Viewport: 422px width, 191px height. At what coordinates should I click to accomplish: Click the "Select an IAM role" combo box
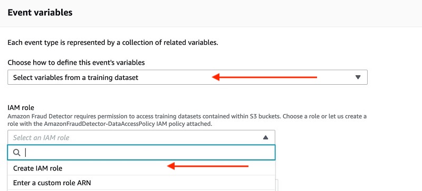[141, 137]
